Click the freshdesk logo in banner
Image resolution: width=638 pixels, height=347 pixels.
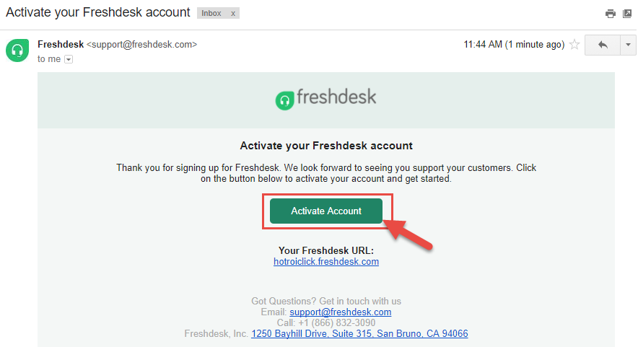coord(325,99)
